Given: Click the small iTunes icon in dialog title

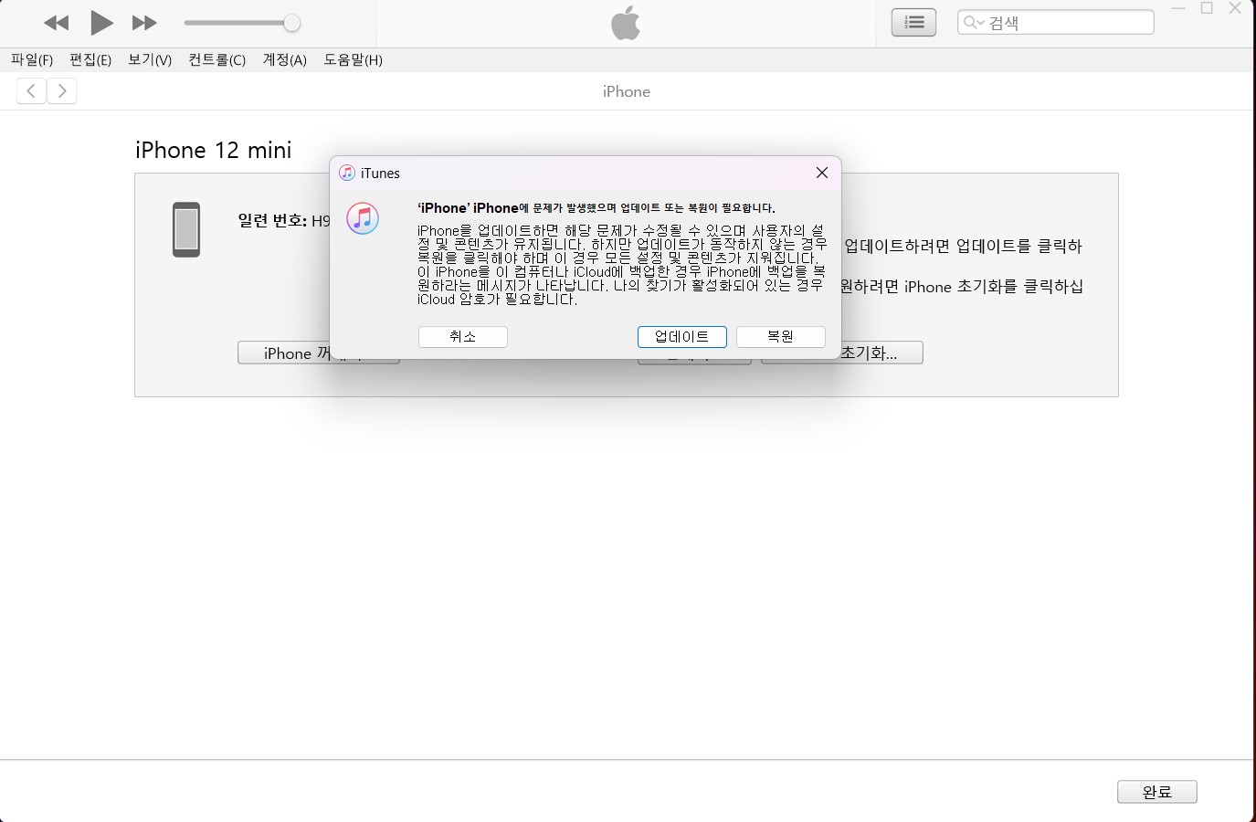Looking at the screenshot, I should point(347,173).
